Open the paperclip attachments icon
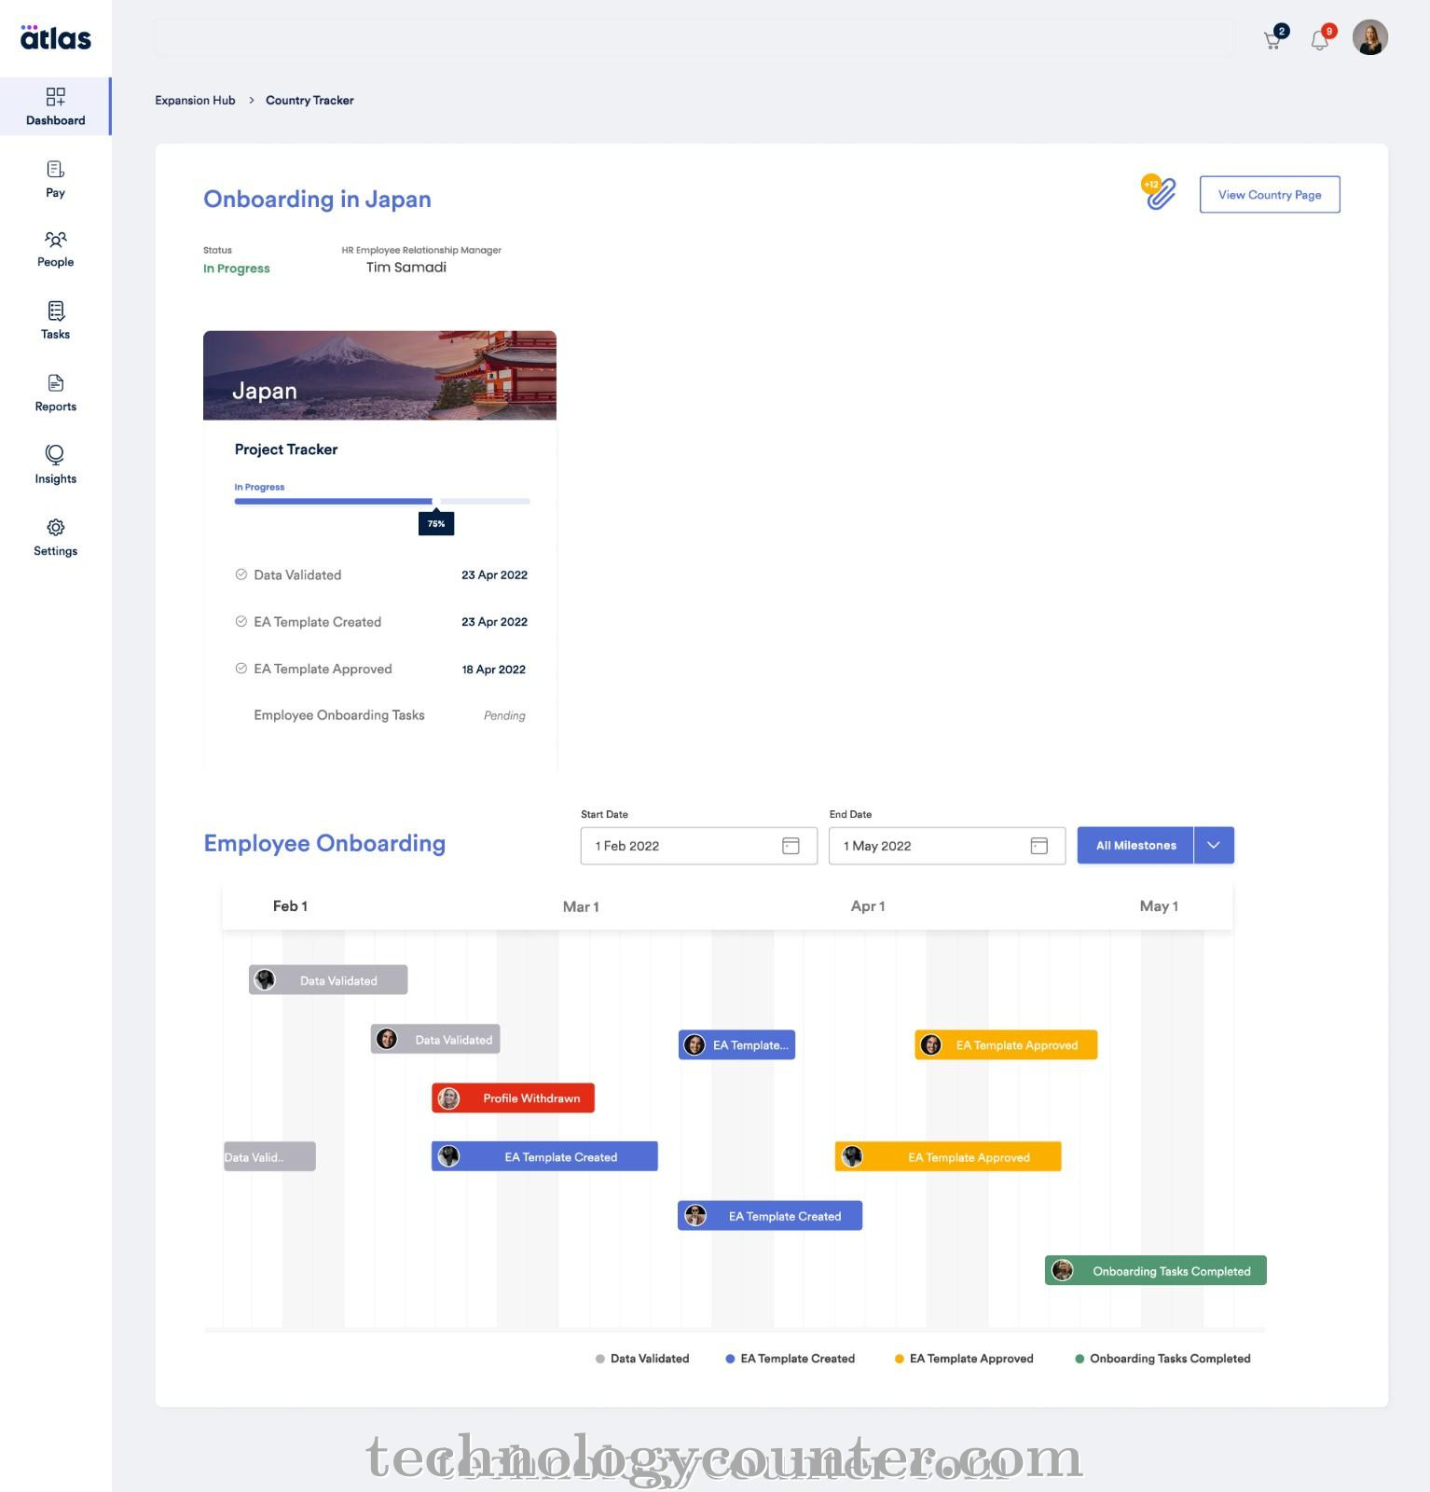This screenshot has width=1430, height=1492. pos(1160,193)
